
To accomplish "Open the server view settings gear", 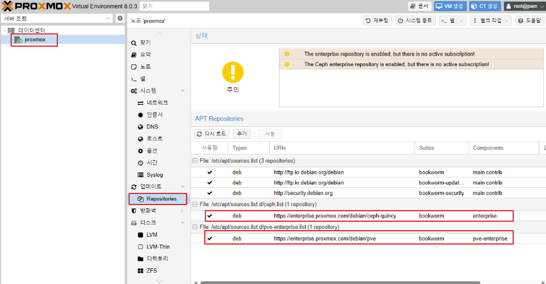I will click(x=120, y=18).
